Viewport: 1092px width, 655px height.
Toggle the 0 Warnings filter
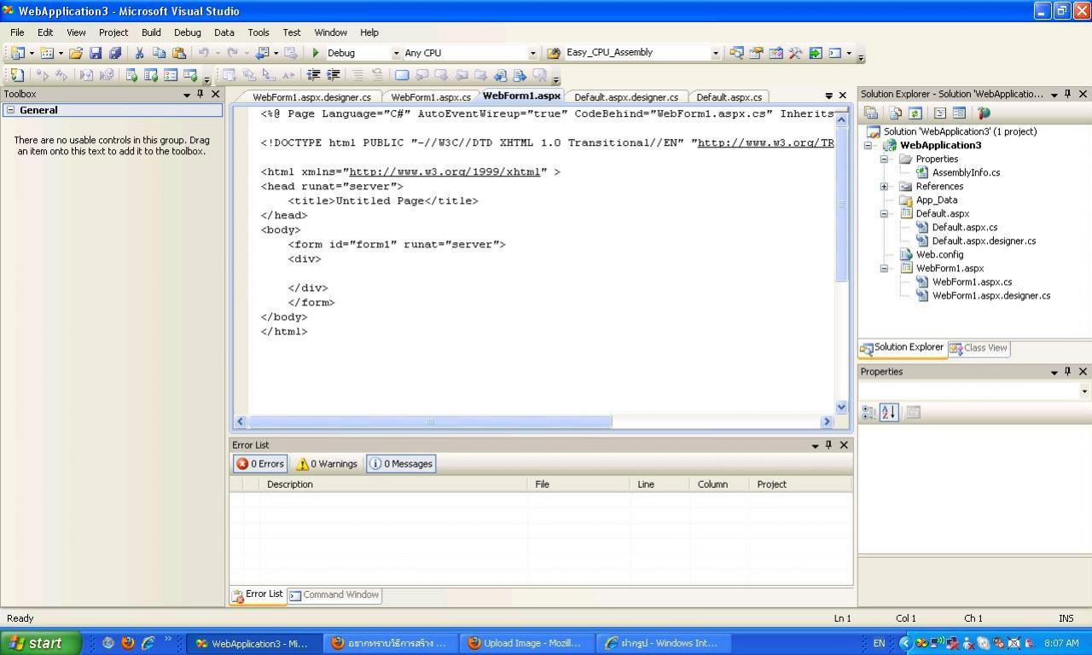tap(327, 464)
